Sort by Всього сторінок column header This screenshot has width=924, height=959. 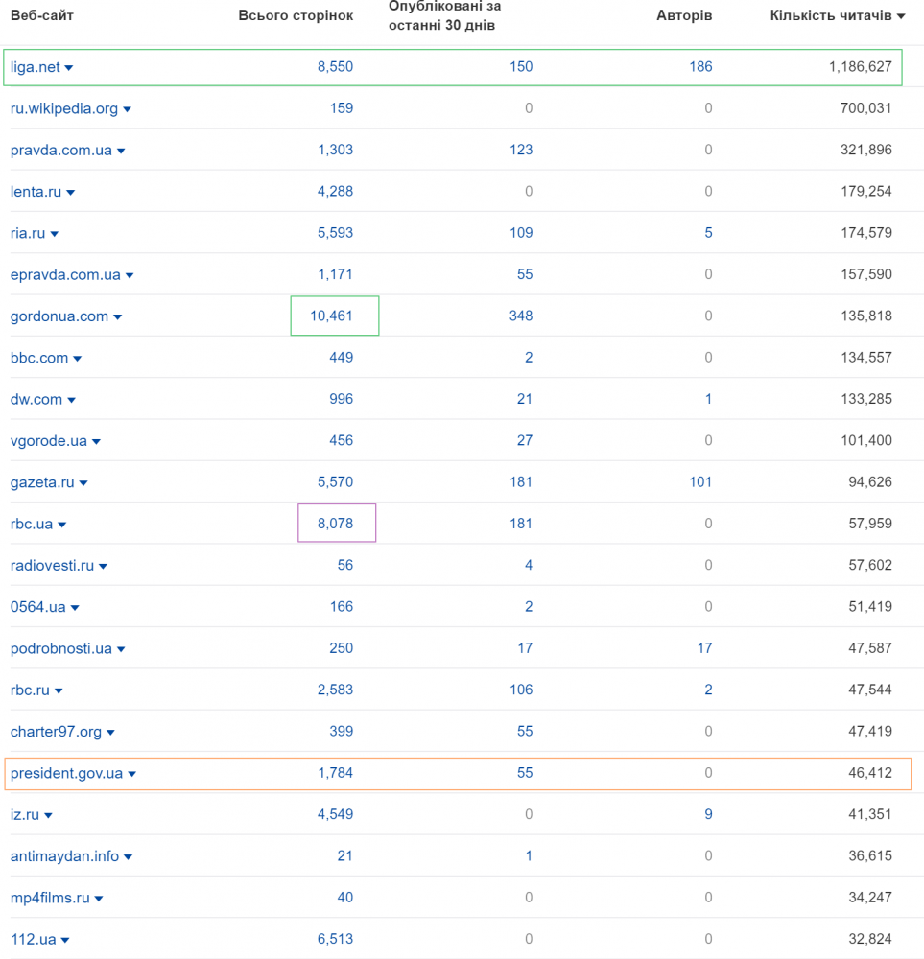pyautogui.click(x=296, y=16)
